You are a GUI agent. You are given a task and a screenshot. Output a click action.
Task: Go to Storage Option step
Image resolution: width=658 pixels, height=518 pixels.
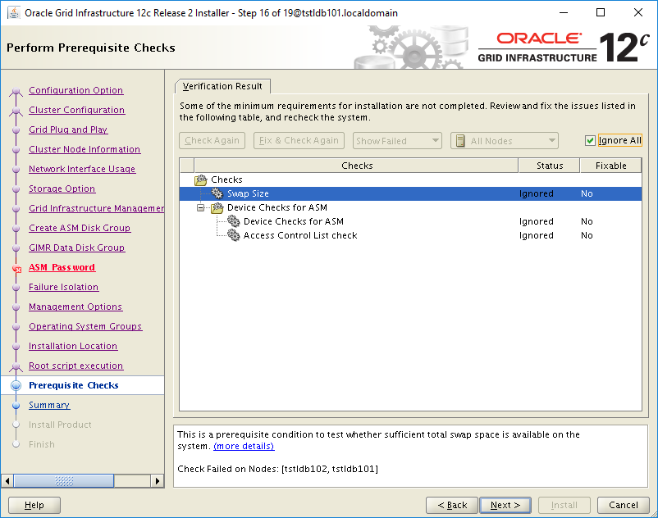tap(62, 189)
